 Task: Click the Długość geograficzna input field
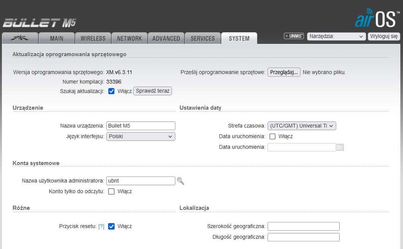(x=303, y=237)
